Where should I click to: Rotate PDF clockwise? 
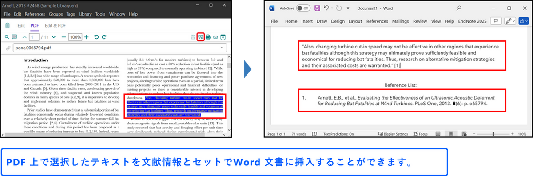(104, 37)
